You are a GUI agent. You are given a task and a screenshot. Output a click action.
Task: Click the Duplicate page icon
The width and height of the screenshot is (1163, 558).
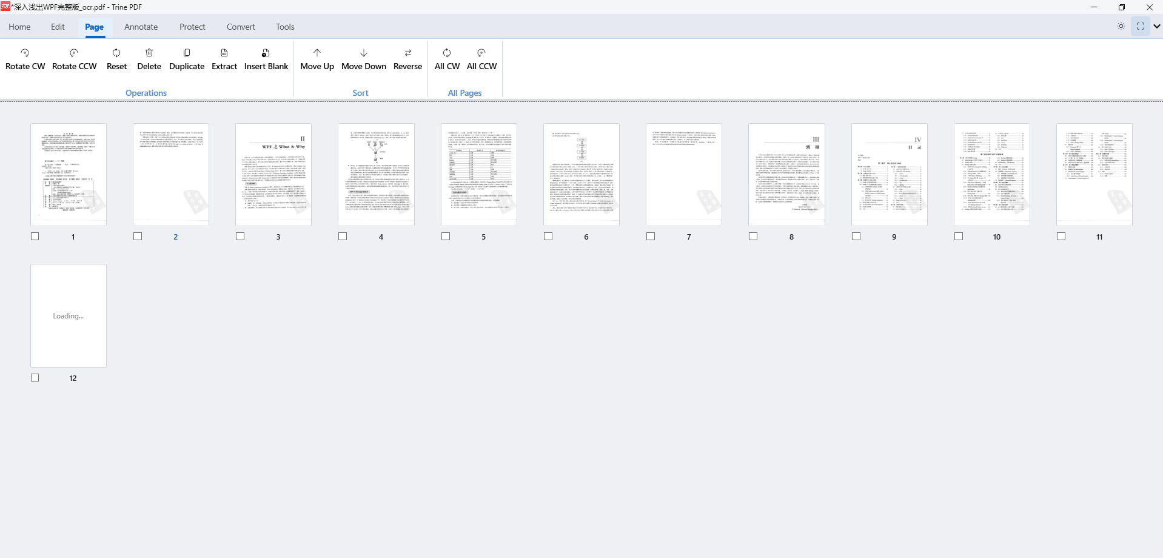click(x=187, y=53)
